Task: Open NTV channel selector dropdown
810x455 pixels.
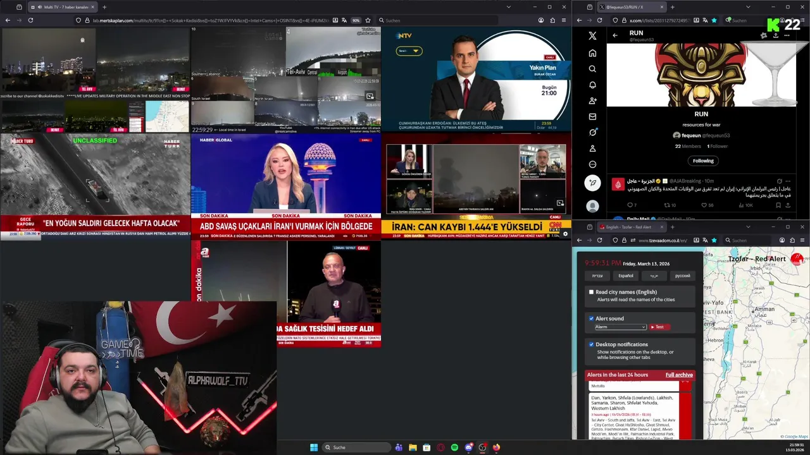Action: pyautogui.click(x=409, y=51)
